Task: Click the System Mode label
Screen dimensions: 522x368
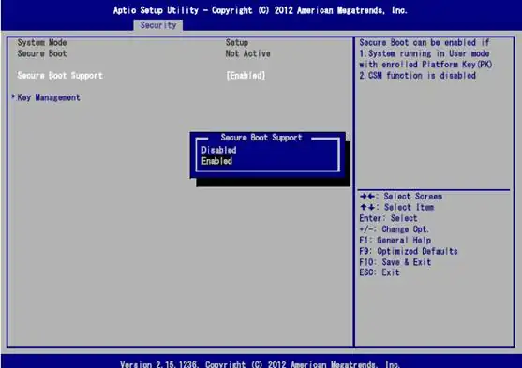Action: pyautogui.click(x=42, y=42)
